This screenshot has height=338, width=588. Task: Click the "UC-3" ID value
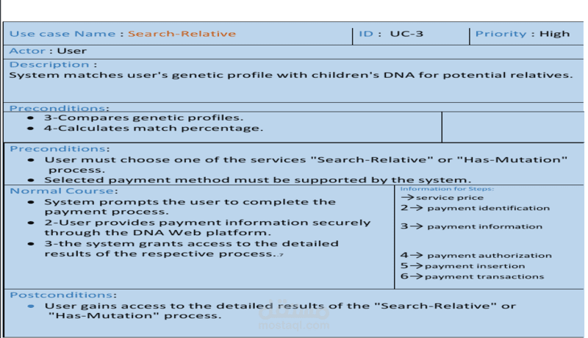tap(406, 34)
